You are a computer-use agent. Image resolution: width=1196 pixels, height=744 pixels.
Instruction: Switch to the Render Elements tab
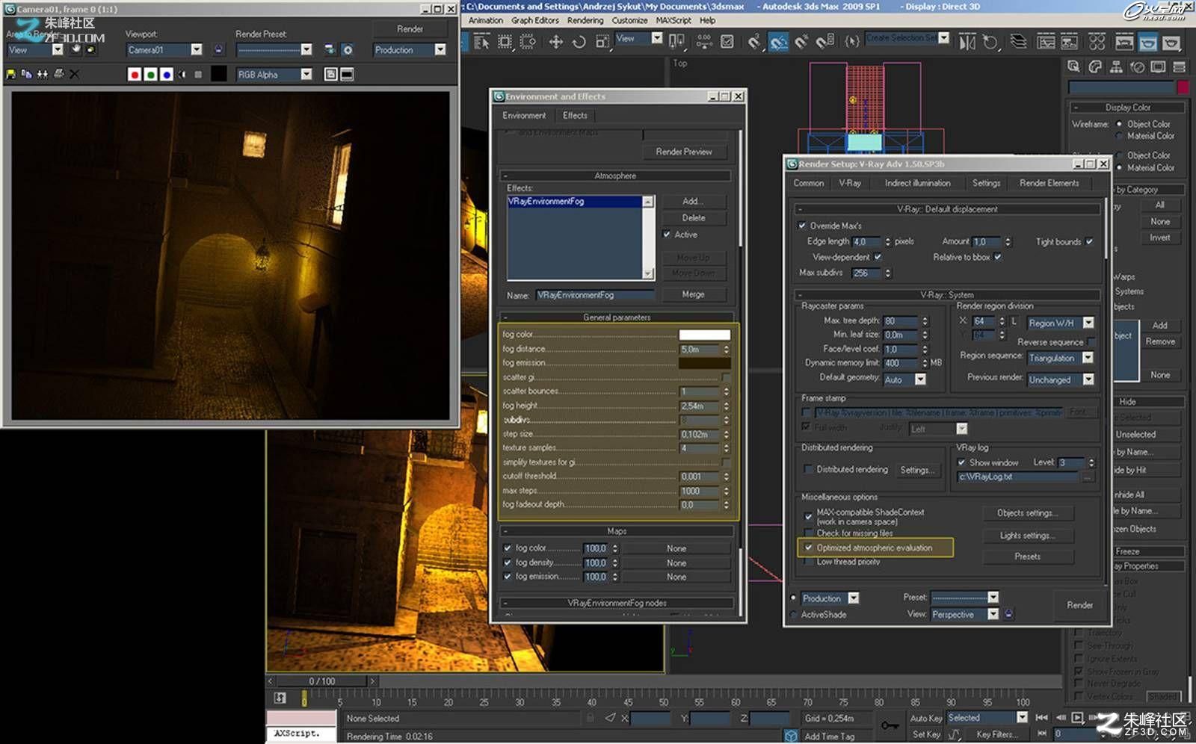point(1049,183)
